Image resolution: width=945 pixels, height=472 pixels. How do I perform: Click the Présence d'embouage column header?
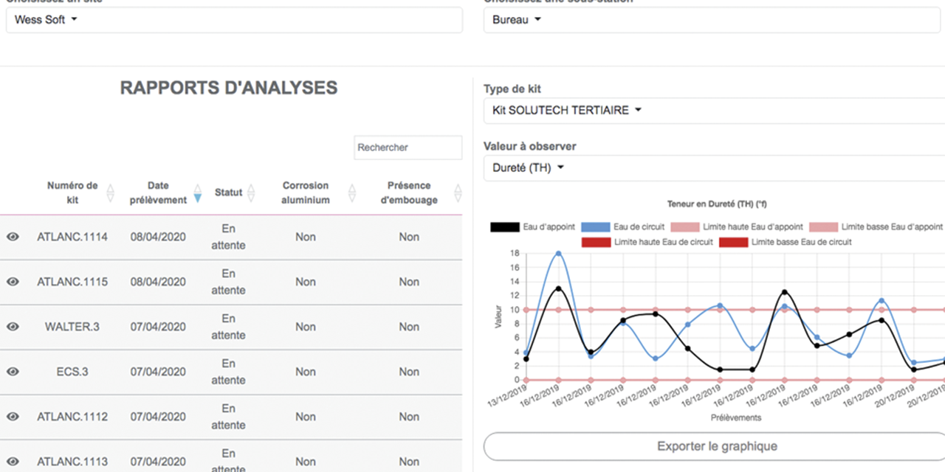point(409,192)
